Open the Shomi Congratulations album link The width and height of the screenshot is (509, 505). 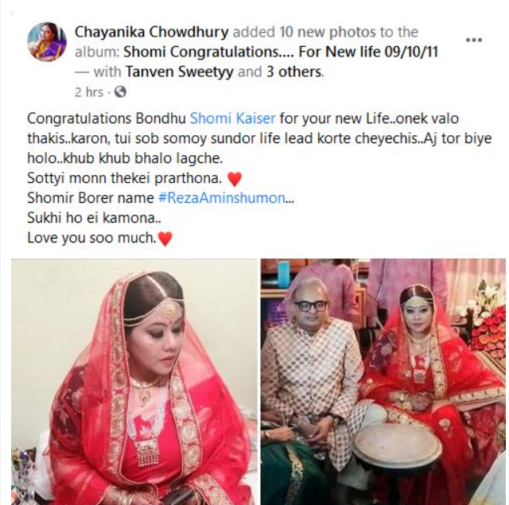pos(281,52)
